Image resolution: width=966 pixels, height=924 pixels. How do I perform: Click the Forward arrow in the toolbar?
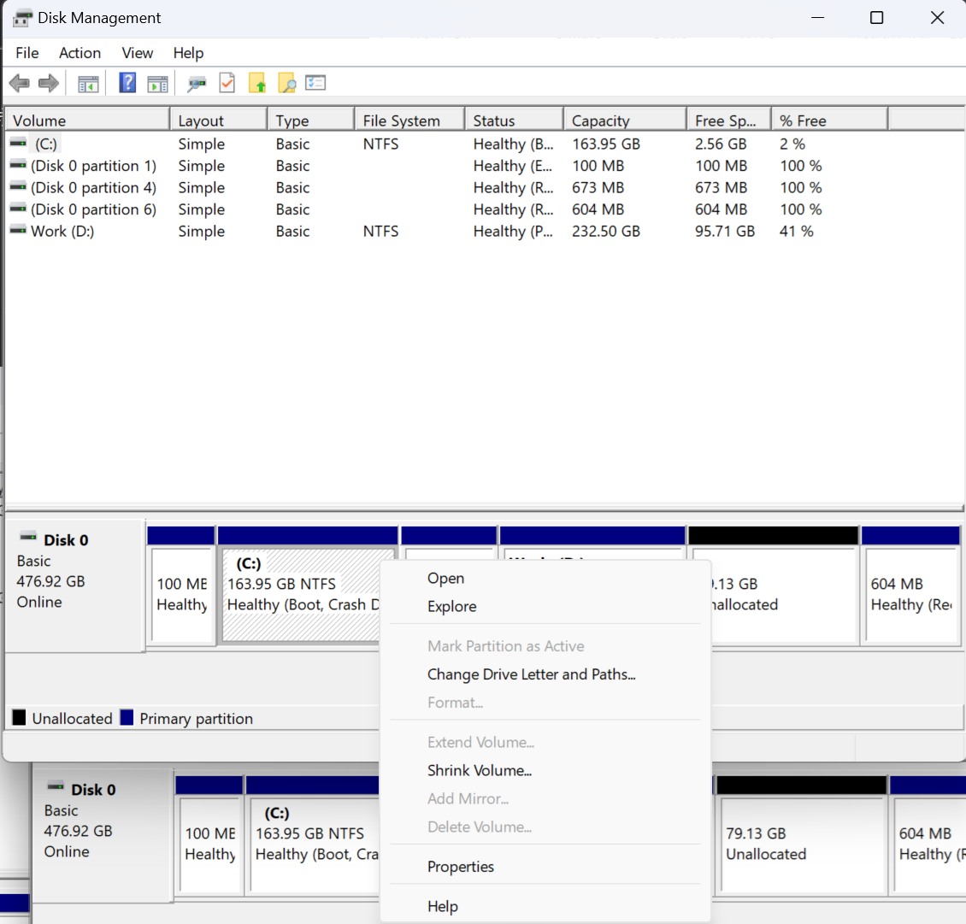pos(49,83)
